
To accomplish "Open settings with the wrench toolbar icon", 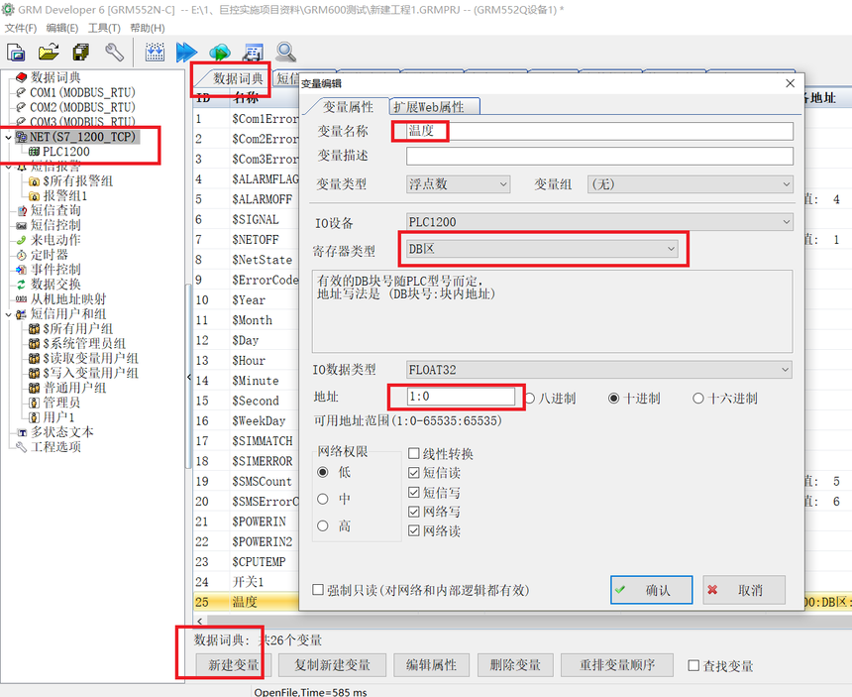I will (114, 53).
